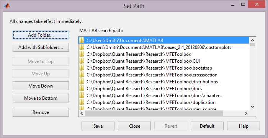This screenshot has height=138, width=268.
Task: Open Help for Set Path
Action: [243, 126]
